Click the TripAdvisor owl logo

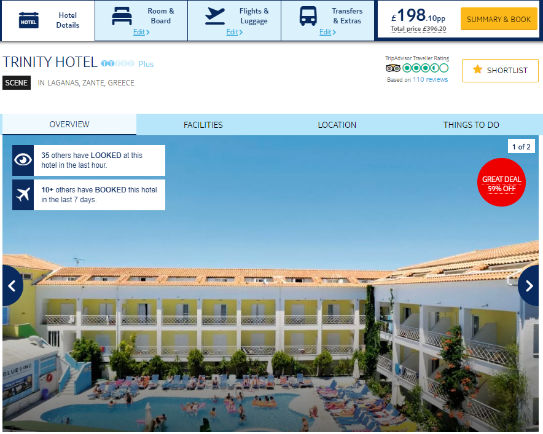click(x=393, y=68)
